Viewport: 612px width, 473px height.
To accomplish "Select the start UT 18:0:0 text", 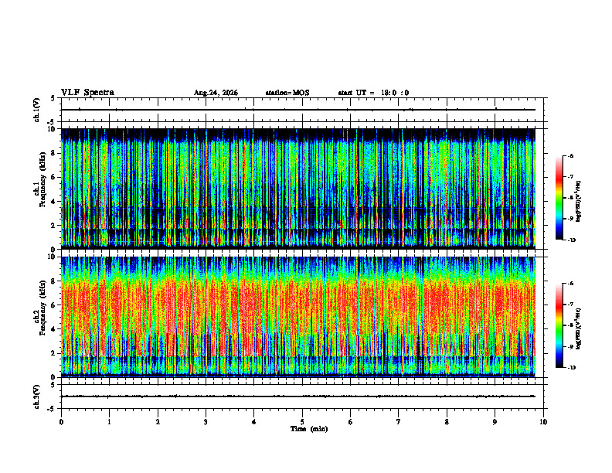I will tap(373, 93).
